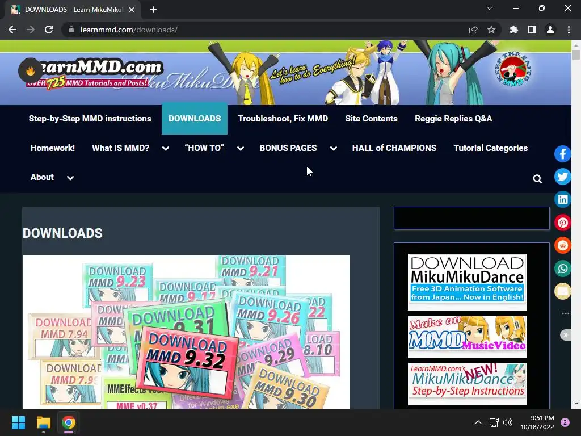Open MikuMikuDance Step-by-Step Instructions banner
The height and width of the screenshot is (436, 581).
(x=467, y=384)
